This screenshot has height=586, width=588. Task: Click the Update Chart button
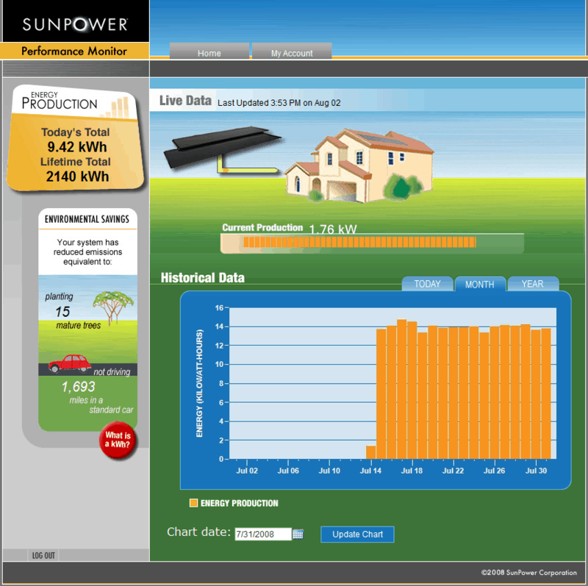(357, 535)
